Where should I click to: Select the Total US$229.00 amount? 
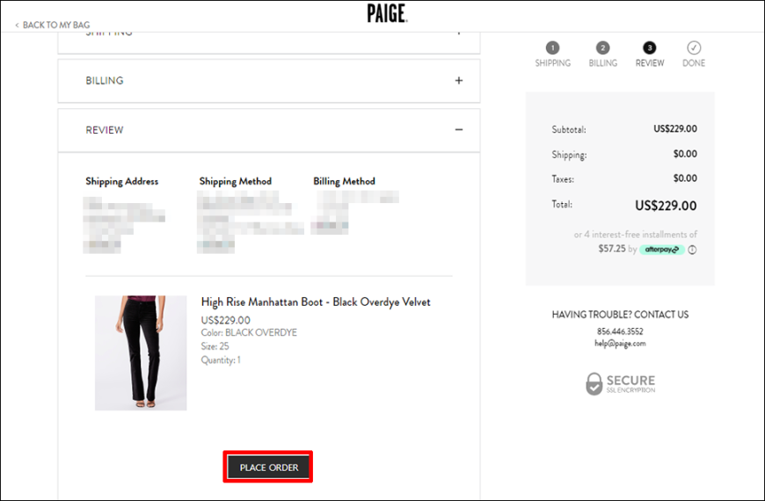coord(666,206)
